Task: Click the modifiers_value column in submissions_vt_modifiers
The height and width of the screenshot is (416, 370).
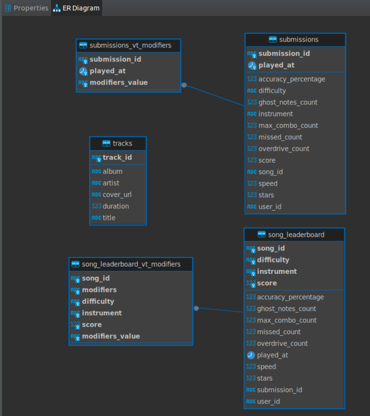Action: tap(128, 82)
